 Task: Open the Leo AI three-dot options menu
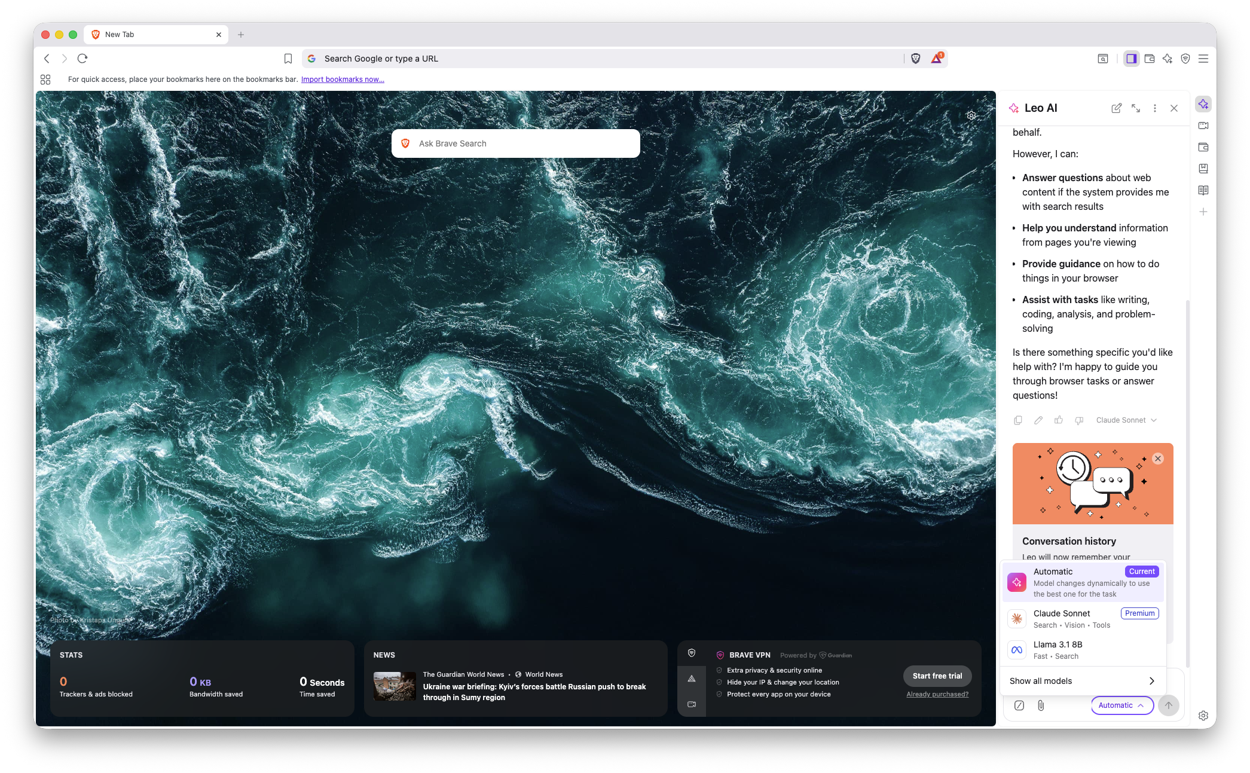tap(1154, 108)
